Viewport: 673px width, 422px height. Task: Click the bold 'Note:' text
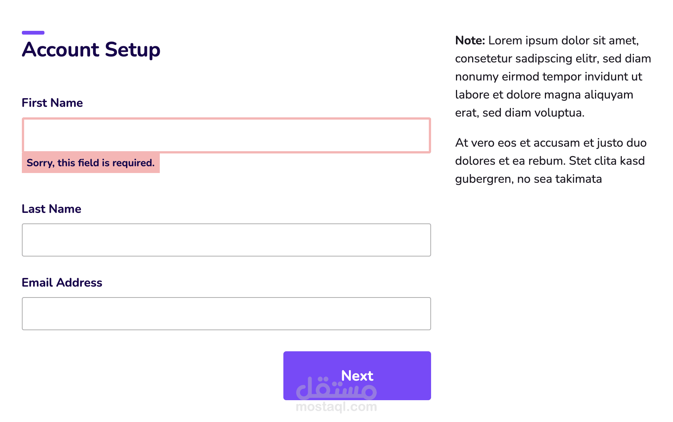coord(470,41)
